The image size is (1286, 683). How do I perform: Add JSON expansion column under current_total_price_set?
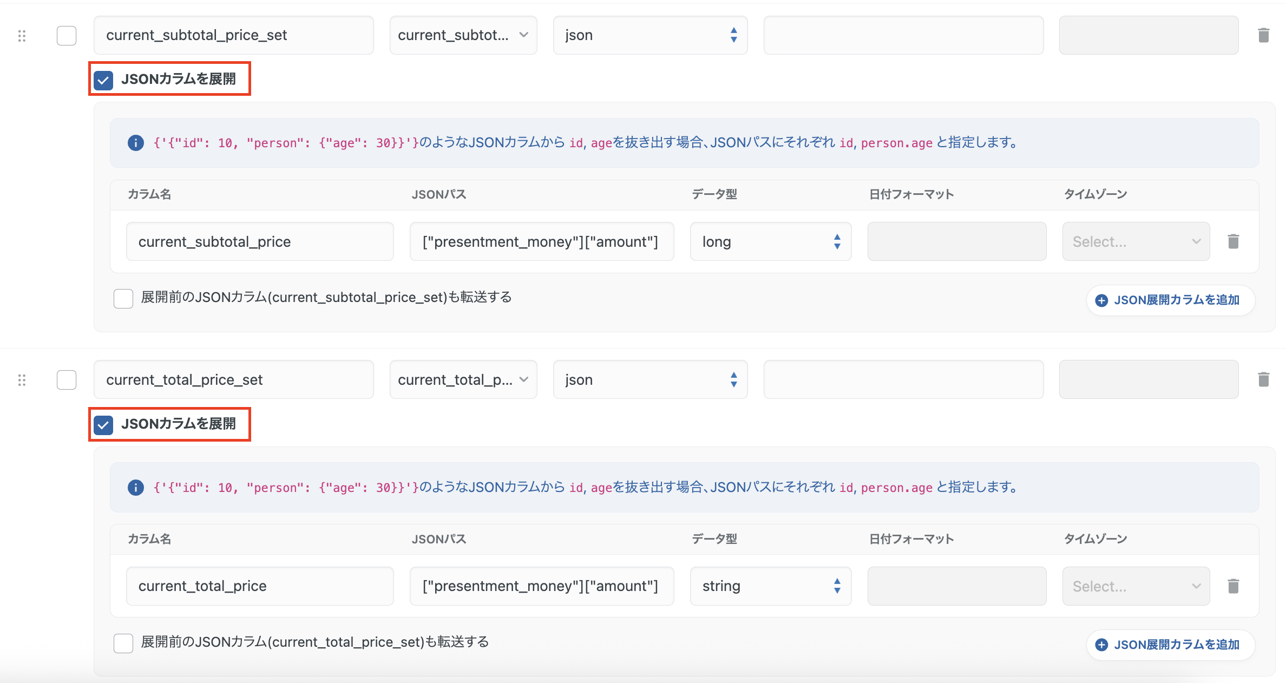1170,645
